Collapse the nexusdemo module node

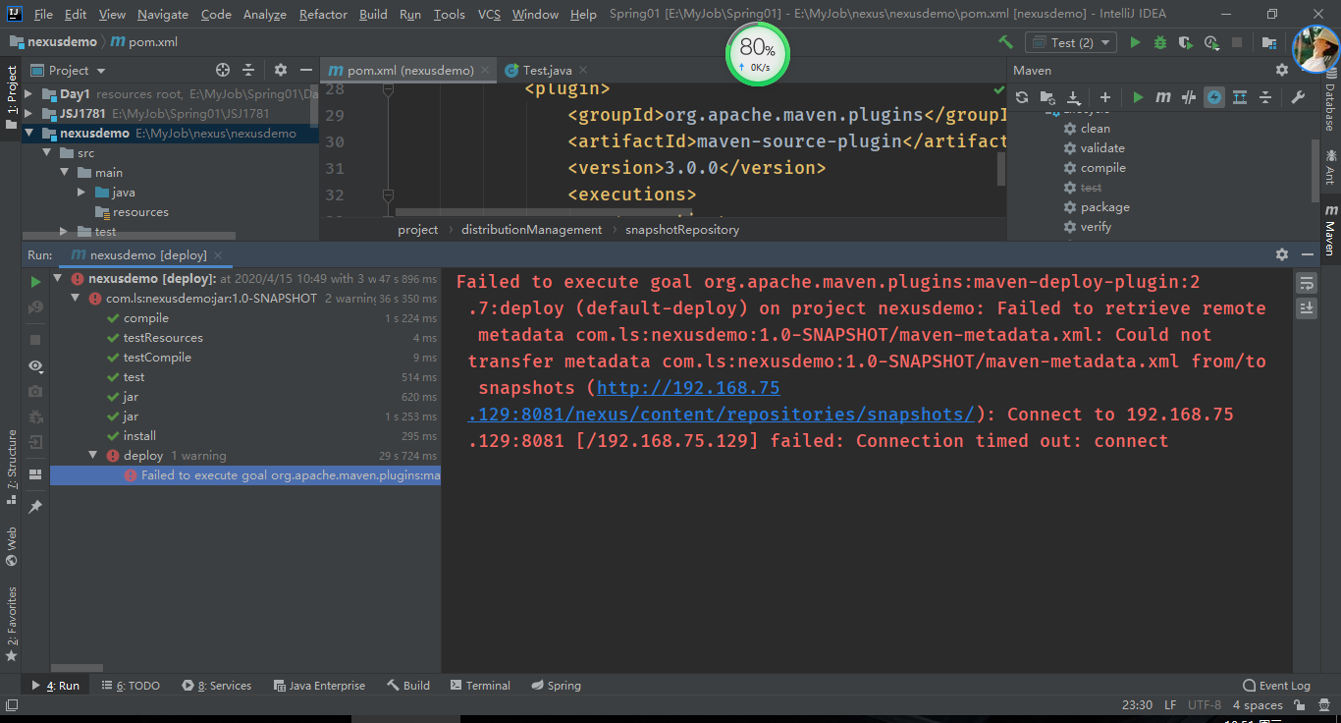coord(28,134)
